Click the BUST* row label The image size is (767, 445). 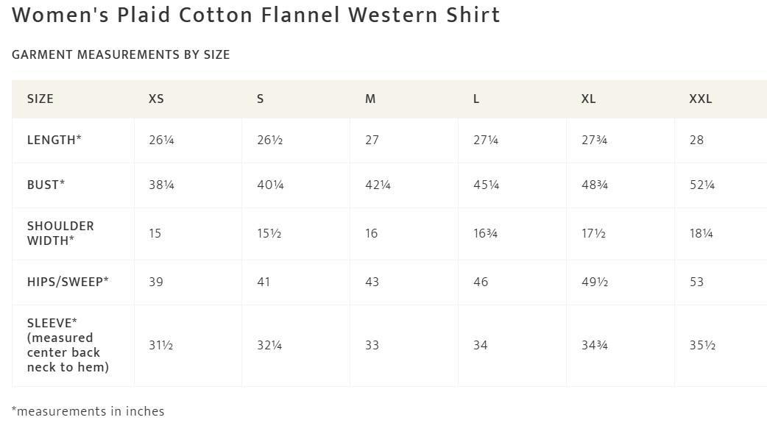point(46,185)
